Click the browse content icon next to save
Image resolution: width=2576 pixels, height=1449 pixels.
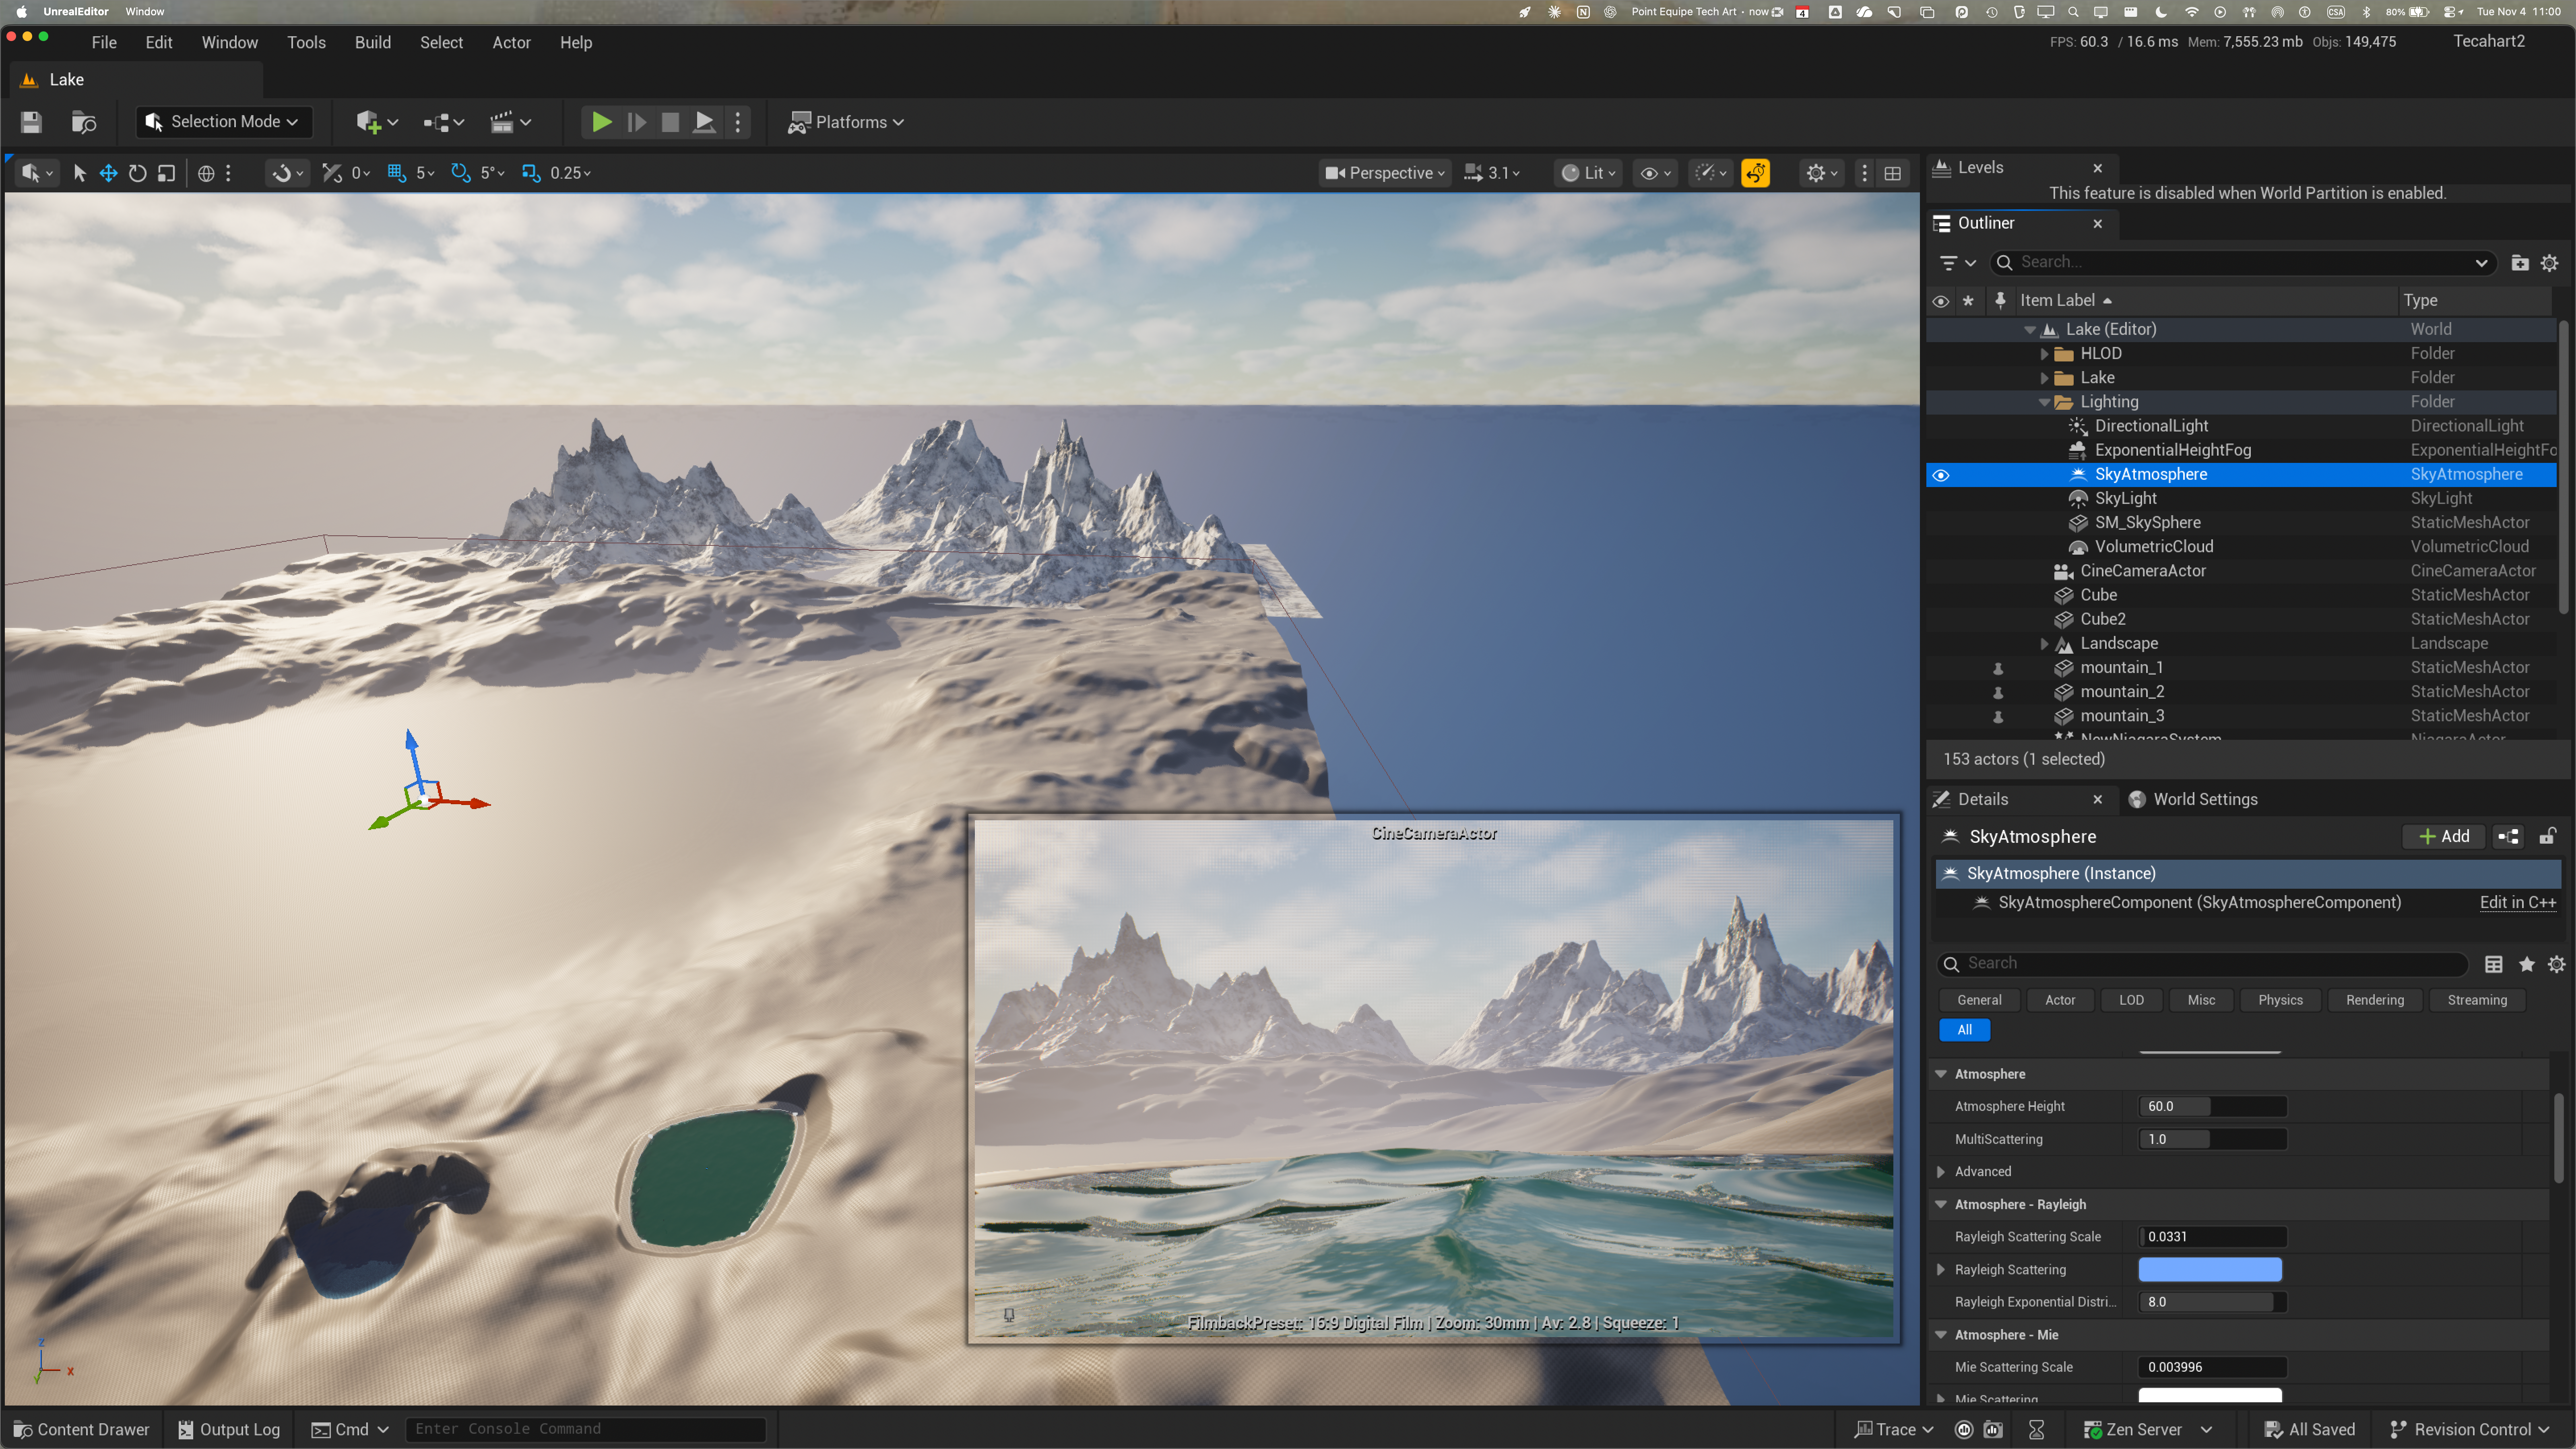tap(84, 122)
